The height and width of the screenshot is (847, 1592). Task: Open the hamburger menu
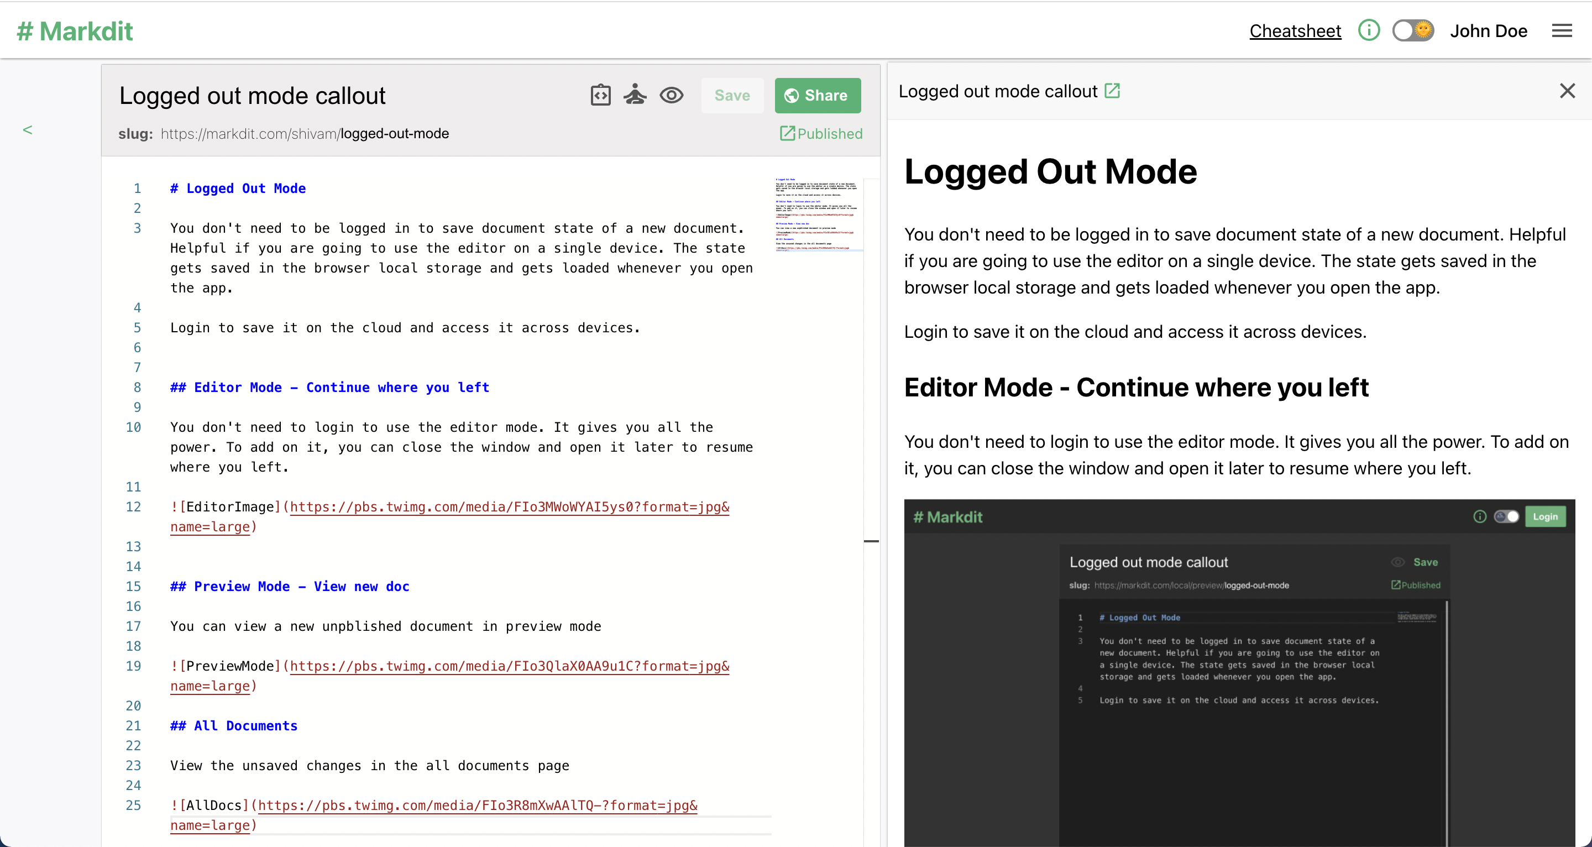pos(1561,31)
